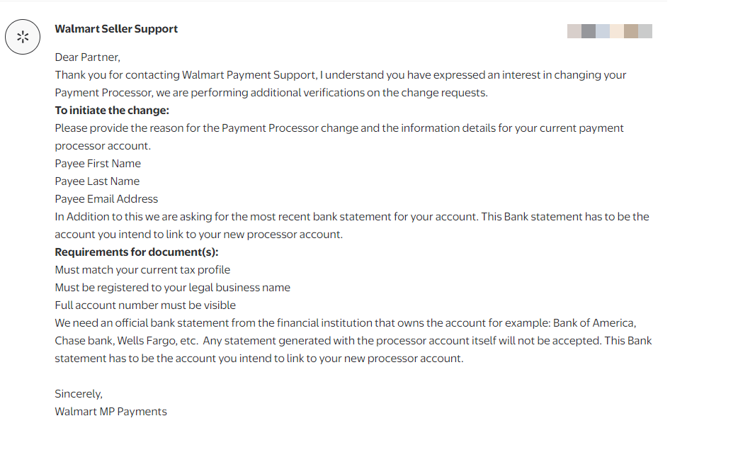The image size is (738, 450).
Task: Click the Walmart spark avatar icon
Action: tap(23, 37)
